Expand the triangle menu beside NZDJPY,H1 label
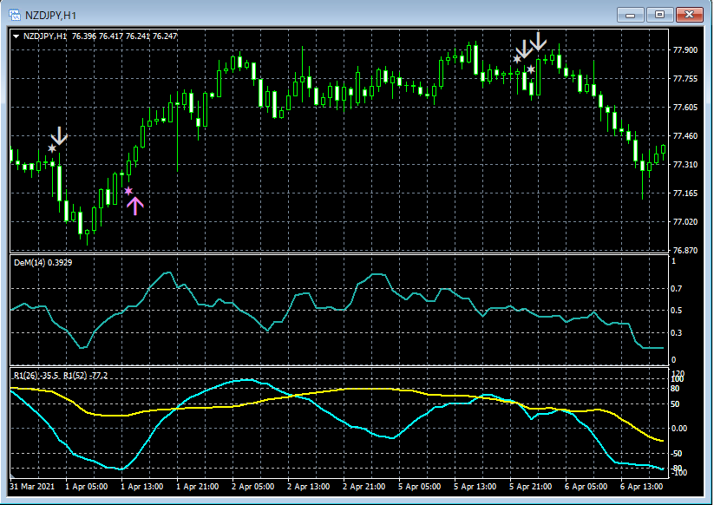The image size is (714, 505). coord(16,36)
